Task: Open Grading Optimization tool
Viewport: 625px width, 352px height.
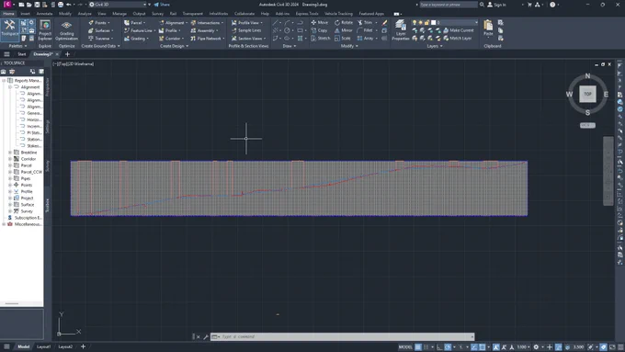Action: pos(66,30)
